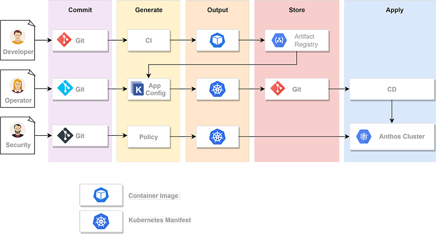Click the Apply column header
Viewport: 436px width, 234px height.
[x=394, y=10]
